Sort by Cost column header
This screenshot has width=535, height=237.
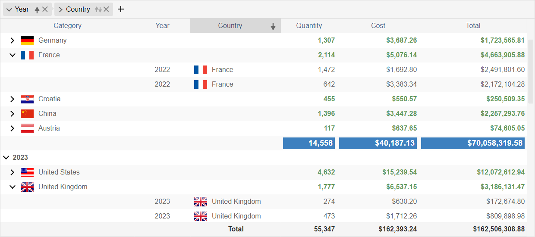(378, 26)
